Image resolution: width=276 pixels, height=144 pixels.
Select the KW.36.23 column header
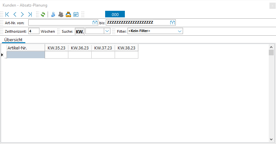pos(80,48)
